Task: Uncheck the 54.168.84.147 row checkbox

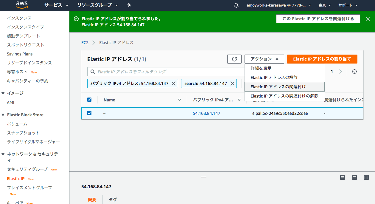Action: (x=89, y=113)
